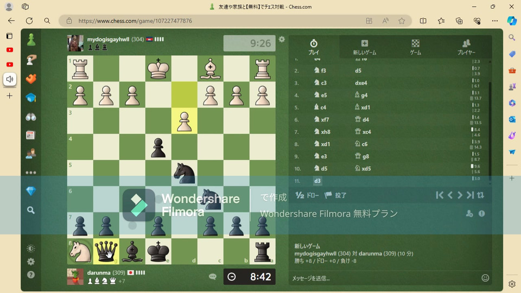
Task: Open the Chess.com pawn logo home
Action: tap(31, 40)
